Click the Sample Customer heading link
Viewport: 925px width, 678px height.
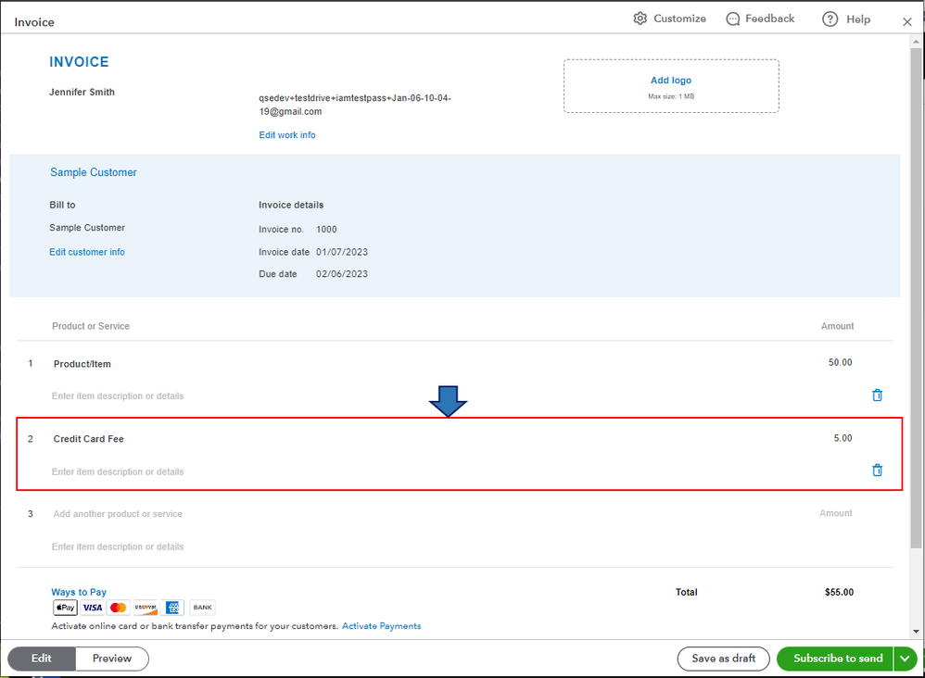tap(94, 172)
